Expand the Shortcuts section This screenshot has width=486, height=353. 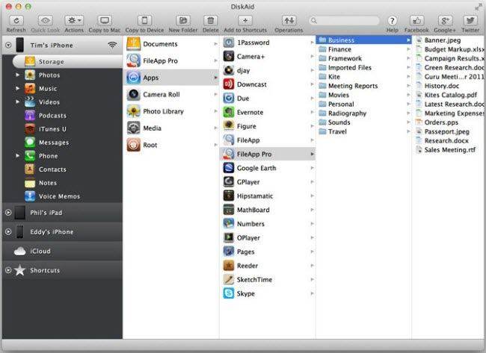click(x=8, y=270)
